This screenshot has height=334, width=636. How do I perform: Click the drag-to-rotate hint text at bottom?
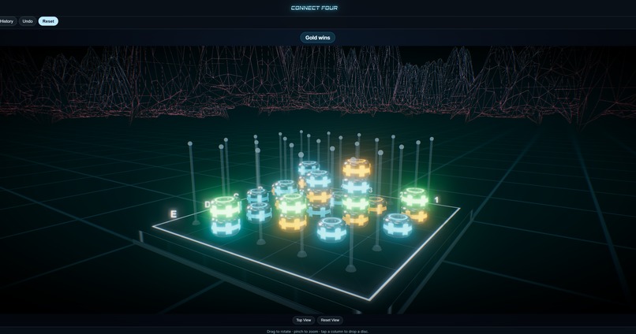click(317, 332)
